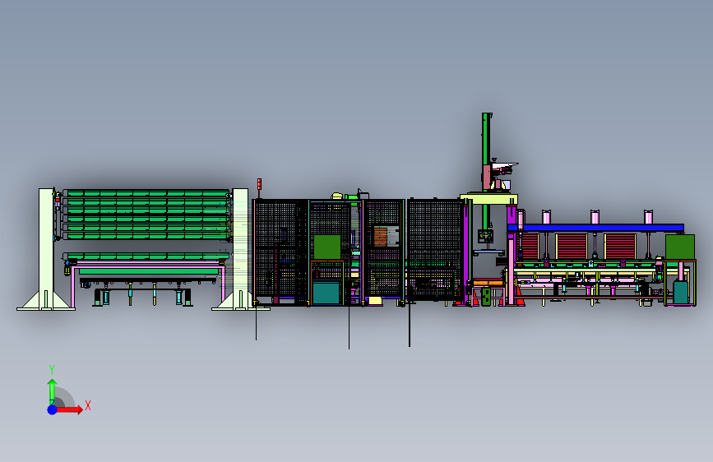Select the teal cabinet inside the mesh enclosure

(x=326, y=293)
